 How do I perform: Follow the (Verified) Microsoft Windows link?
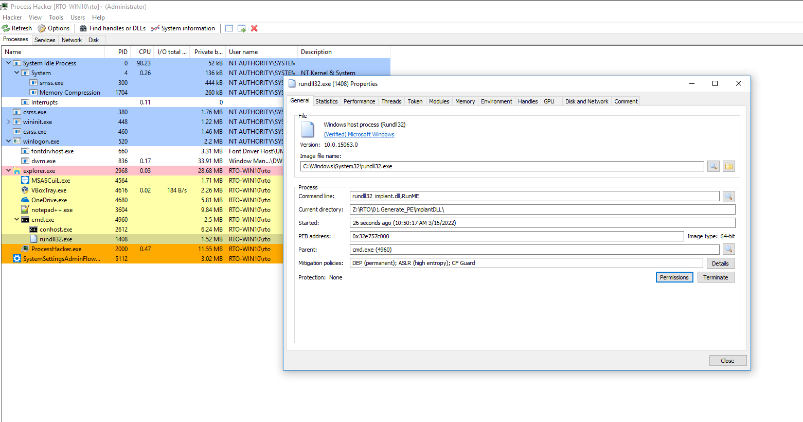click(359, 134)
